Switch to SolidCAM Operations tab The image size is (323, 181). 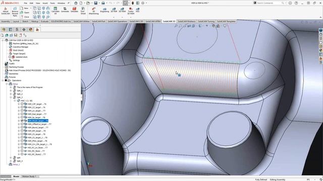(x=117, y=21)
